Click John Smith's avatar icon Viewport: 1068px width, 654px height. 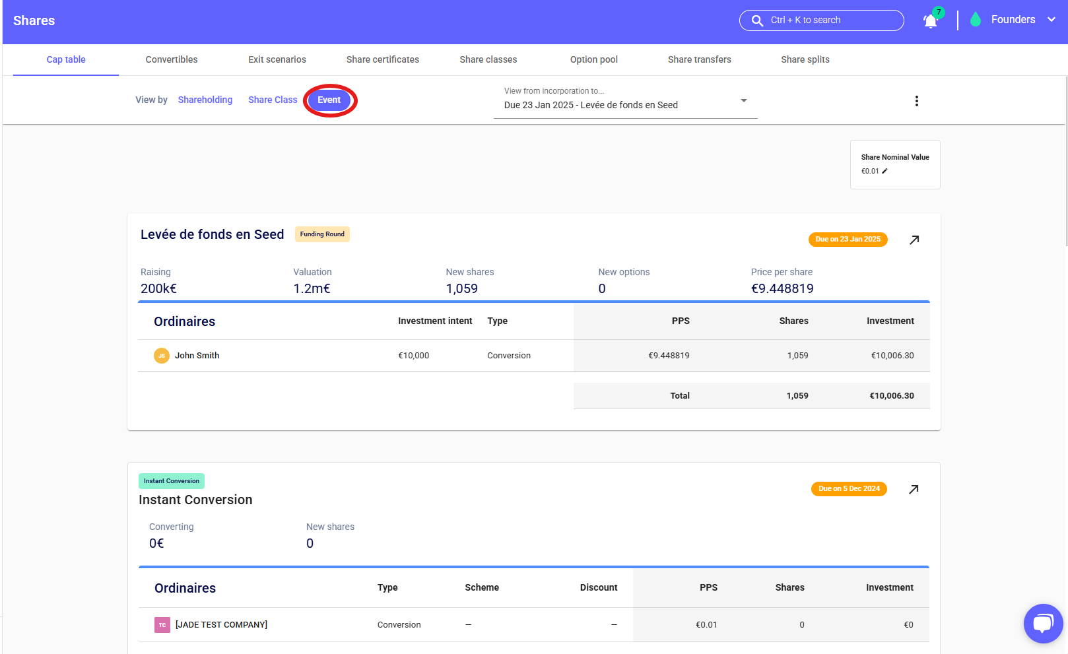[162, 356]
